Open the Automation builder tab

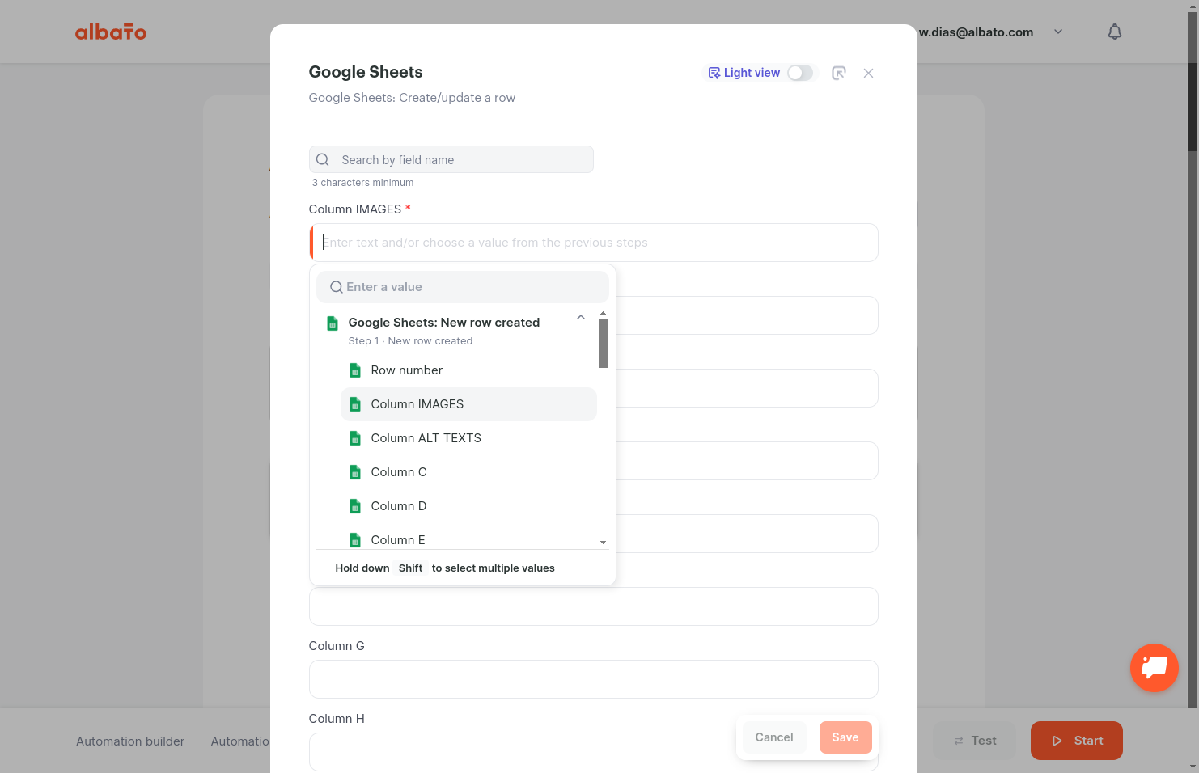click(130, 741)
